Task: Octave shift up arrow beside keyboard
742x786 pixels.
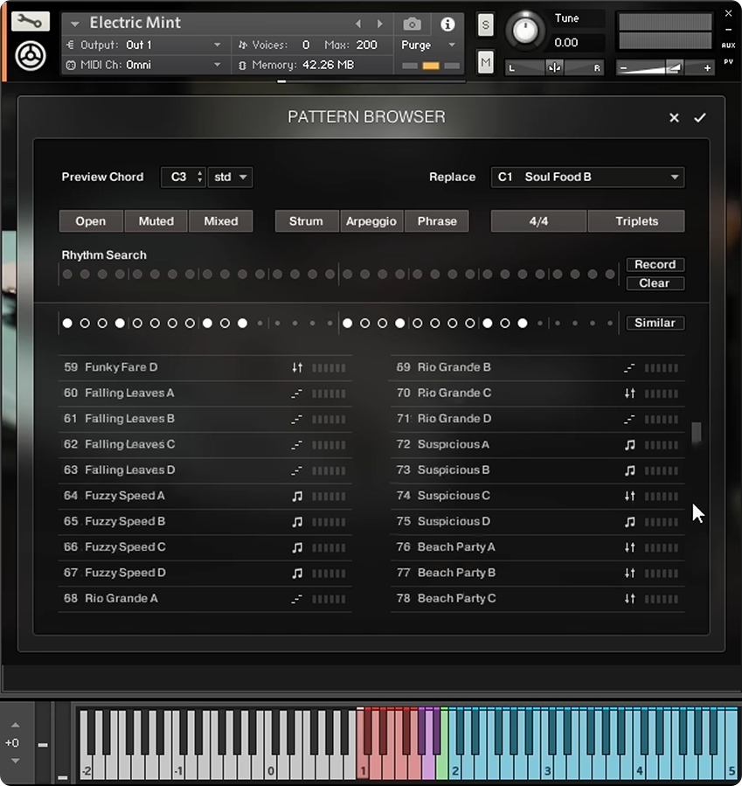Action: tap(16, 725)
